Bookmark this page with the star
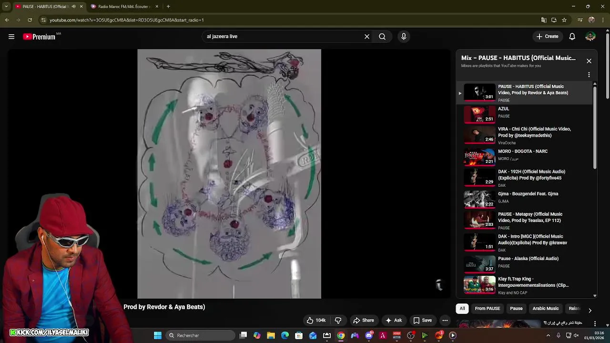610x343 pixels. click(x=564, y=20)
